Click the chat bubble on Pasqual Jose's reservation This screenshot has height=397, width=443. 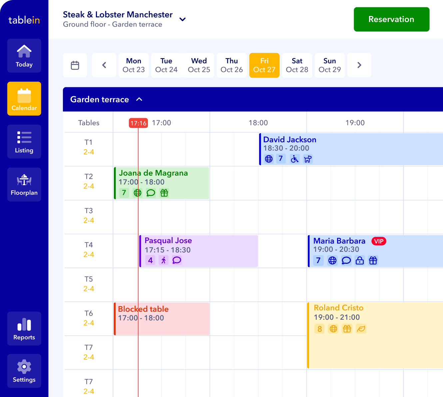click(177, 260)
